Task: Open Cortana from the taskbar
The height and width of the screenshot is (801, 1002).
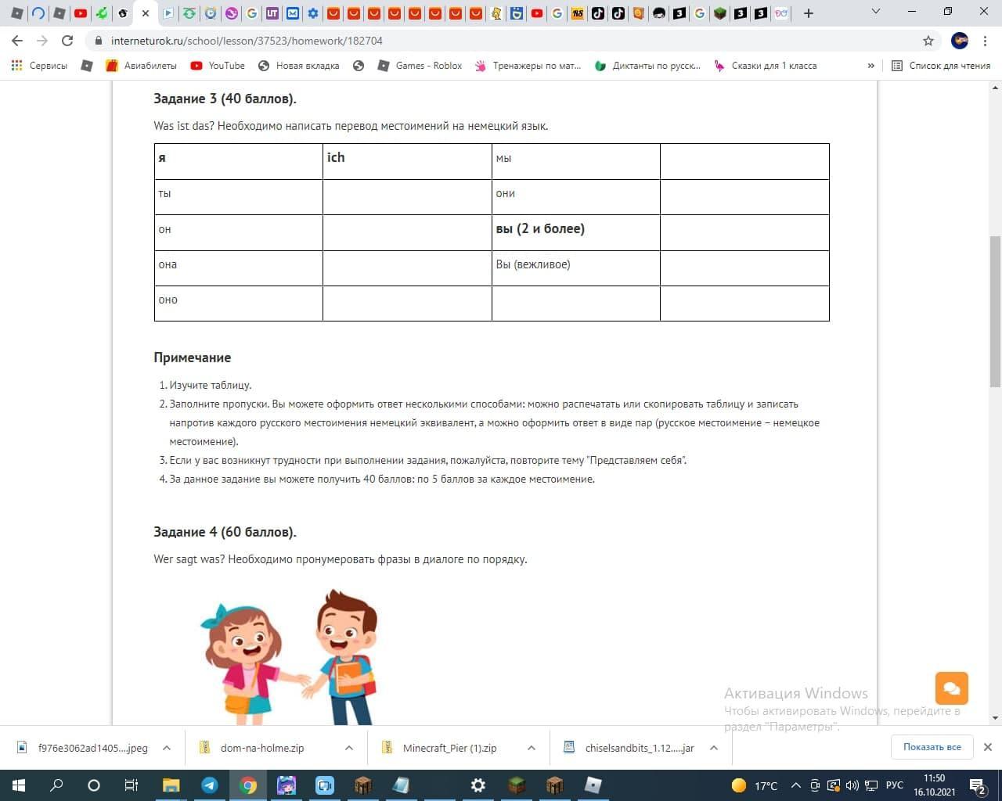Action: (x=94, y=785)
